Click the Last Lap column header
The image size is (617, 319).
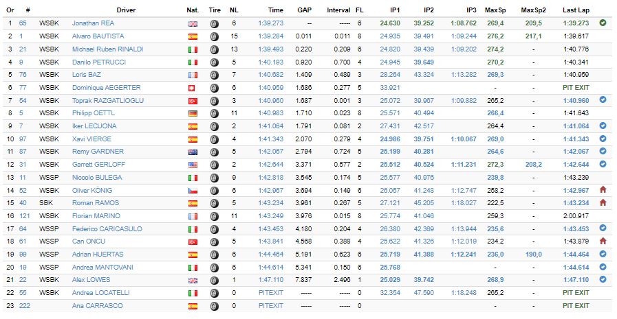point(576,10)
